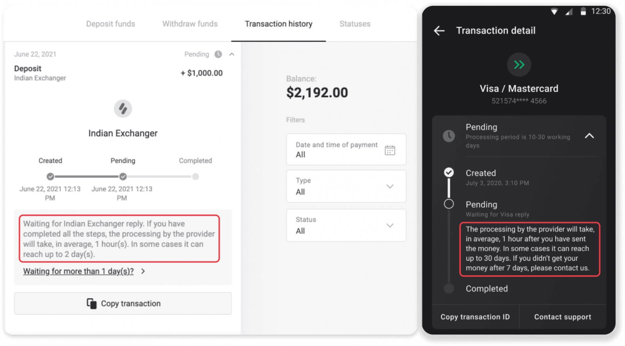Click the Pending step circle on mobile timeline
The image size is (625, 346).
(449, 203)
